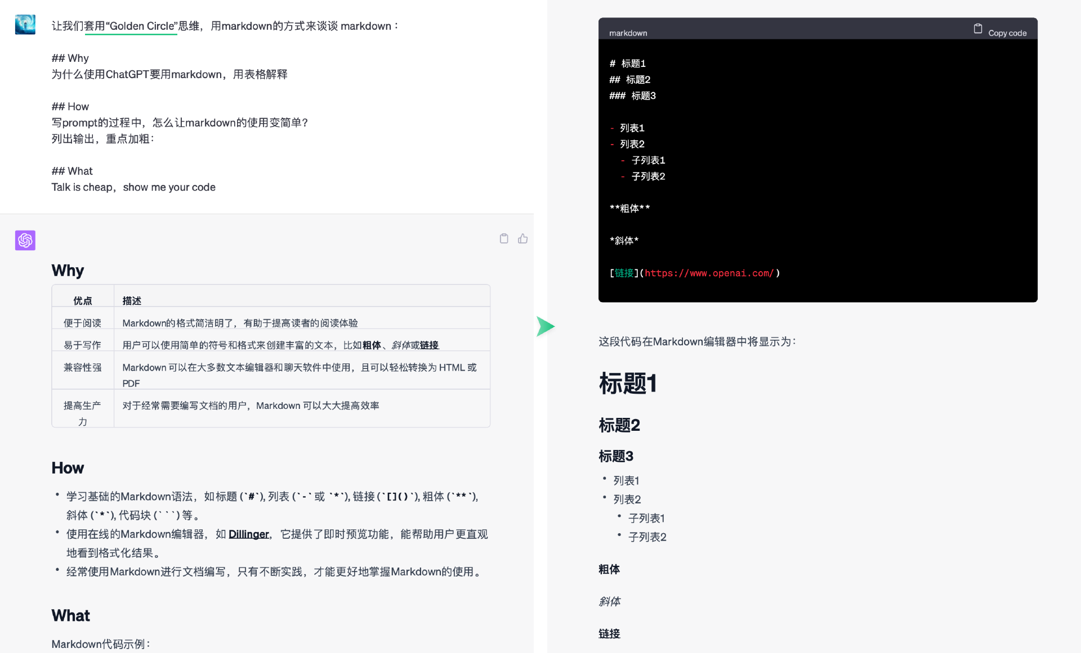Viewport: 1081px width, 653px height.
Task: Click the prompt line 列出输出，重点加粗
Action: coord(102,139)
